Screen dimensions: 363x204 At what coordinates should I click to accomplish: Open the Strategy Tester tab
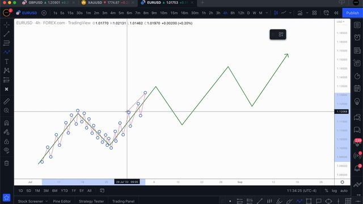pyautogui.click(x=91, y=201)
